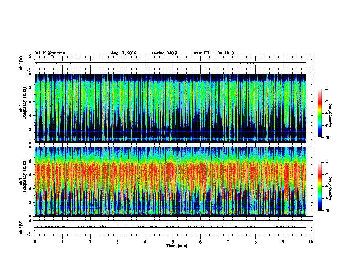This screenshot has height=271, width=350.
Task: Click the ch.2 spectrogram color bar
Action: pos(320,186)
